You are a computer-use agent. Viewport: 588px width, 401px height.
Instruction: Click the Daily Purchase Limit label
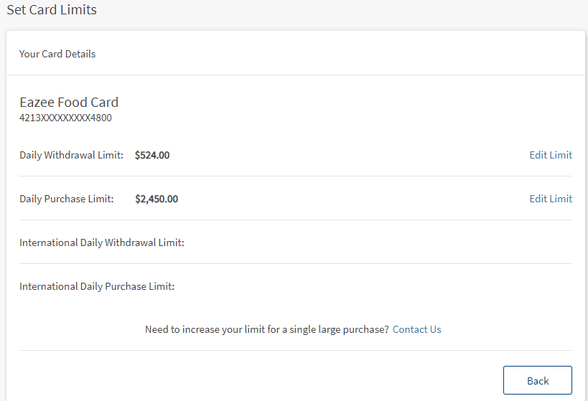point(66,199)
